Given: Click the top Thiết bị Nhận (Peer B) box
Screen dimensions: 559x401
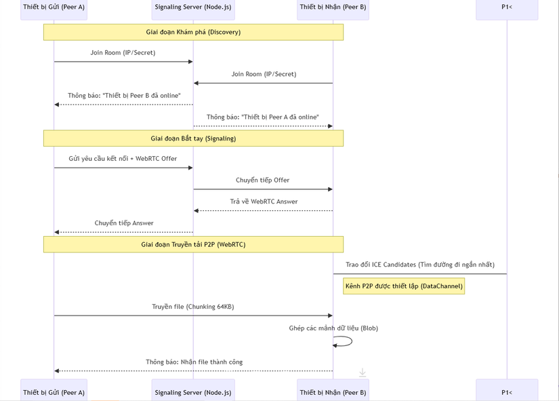Looking at the screenshot, I should click(333, 7).
